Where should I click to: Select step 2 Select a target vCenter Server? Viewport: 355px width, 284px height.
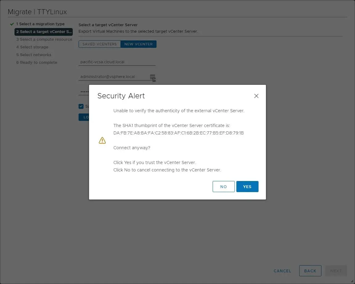44,32
